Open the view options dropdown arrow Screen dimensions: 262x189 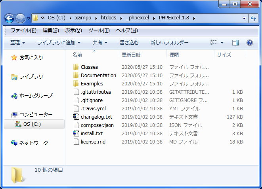(x=222, y=43)
